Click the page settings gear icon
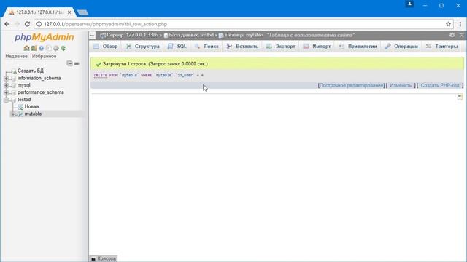 pos(452,35)
